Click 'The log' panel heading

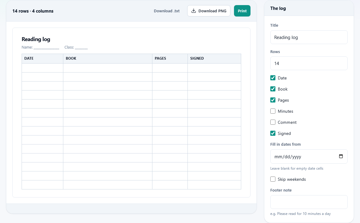coord(278,8)
